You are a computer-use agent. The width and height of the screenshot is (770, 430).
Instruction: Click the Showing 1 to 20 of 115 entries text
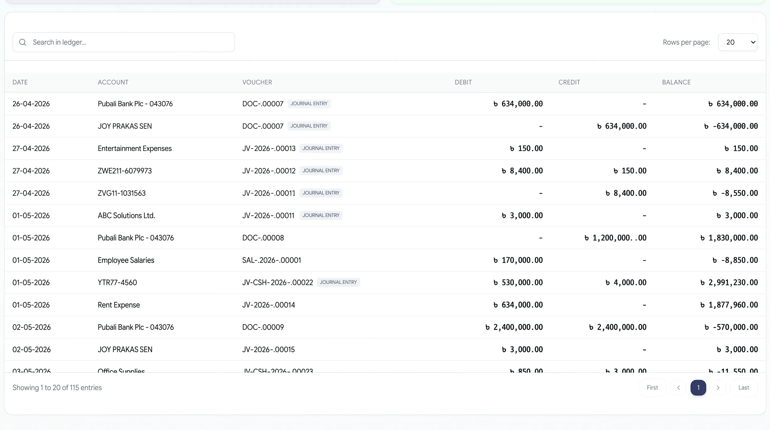coord(57,387)
